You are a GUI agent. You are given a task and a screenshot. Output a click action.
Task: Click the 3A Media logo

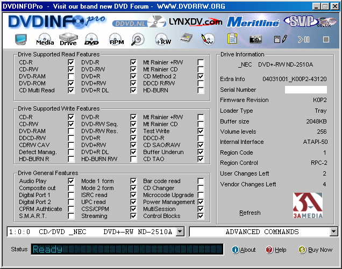(308, 206)
